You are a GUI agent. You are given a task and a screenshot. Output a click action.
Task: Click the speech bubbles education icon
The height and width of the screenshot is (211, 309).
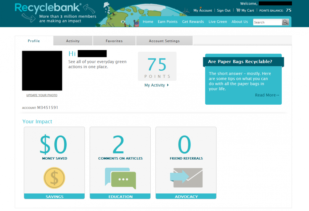(120, 178)
